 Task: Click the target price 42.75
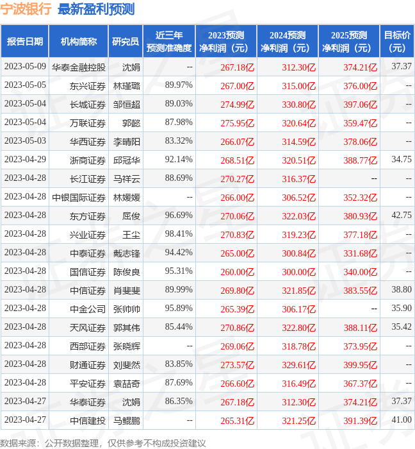tap(402, 215)
